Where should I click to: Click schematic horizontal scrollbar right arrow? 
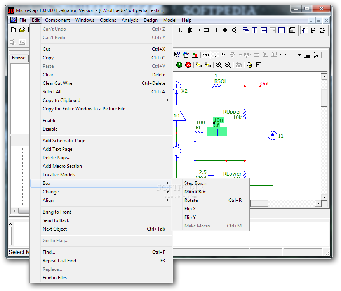[318, 203]
